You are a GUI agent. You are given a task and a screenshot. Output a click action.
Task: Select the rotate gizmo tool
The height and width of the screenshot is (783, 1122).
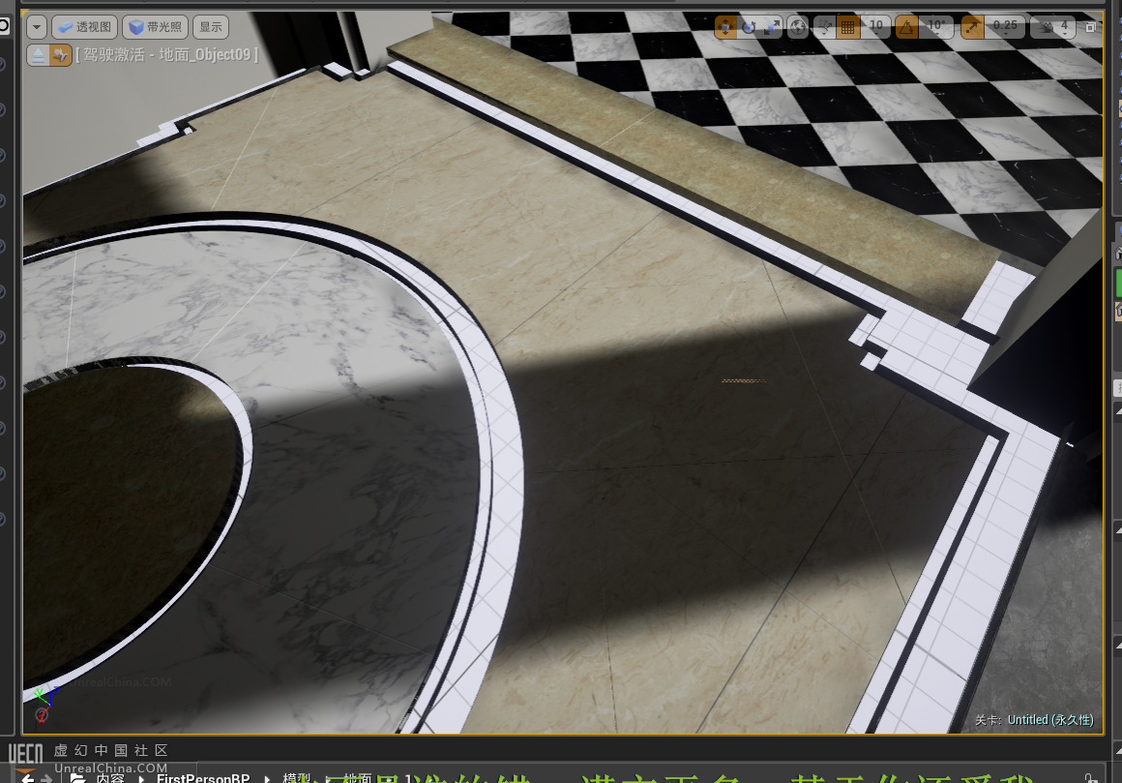(x=749, y=27)
